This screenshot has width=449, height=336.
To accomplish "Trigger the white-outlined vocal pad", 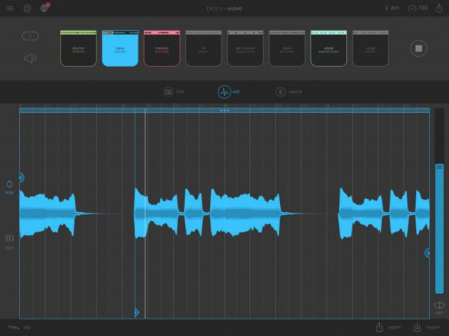I will (x=328, y=48).
